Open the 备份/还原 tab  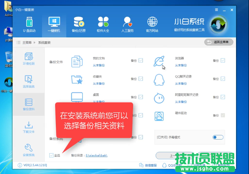pos(79,25)
